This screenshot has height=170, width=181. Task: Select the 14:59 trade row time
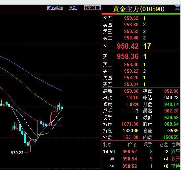tap(109, 152)
